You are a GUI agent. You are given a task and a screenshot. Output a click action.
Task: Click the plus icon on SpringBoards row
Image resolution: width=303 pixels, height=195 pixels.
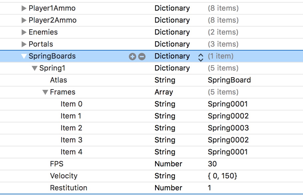coord(133,57)
